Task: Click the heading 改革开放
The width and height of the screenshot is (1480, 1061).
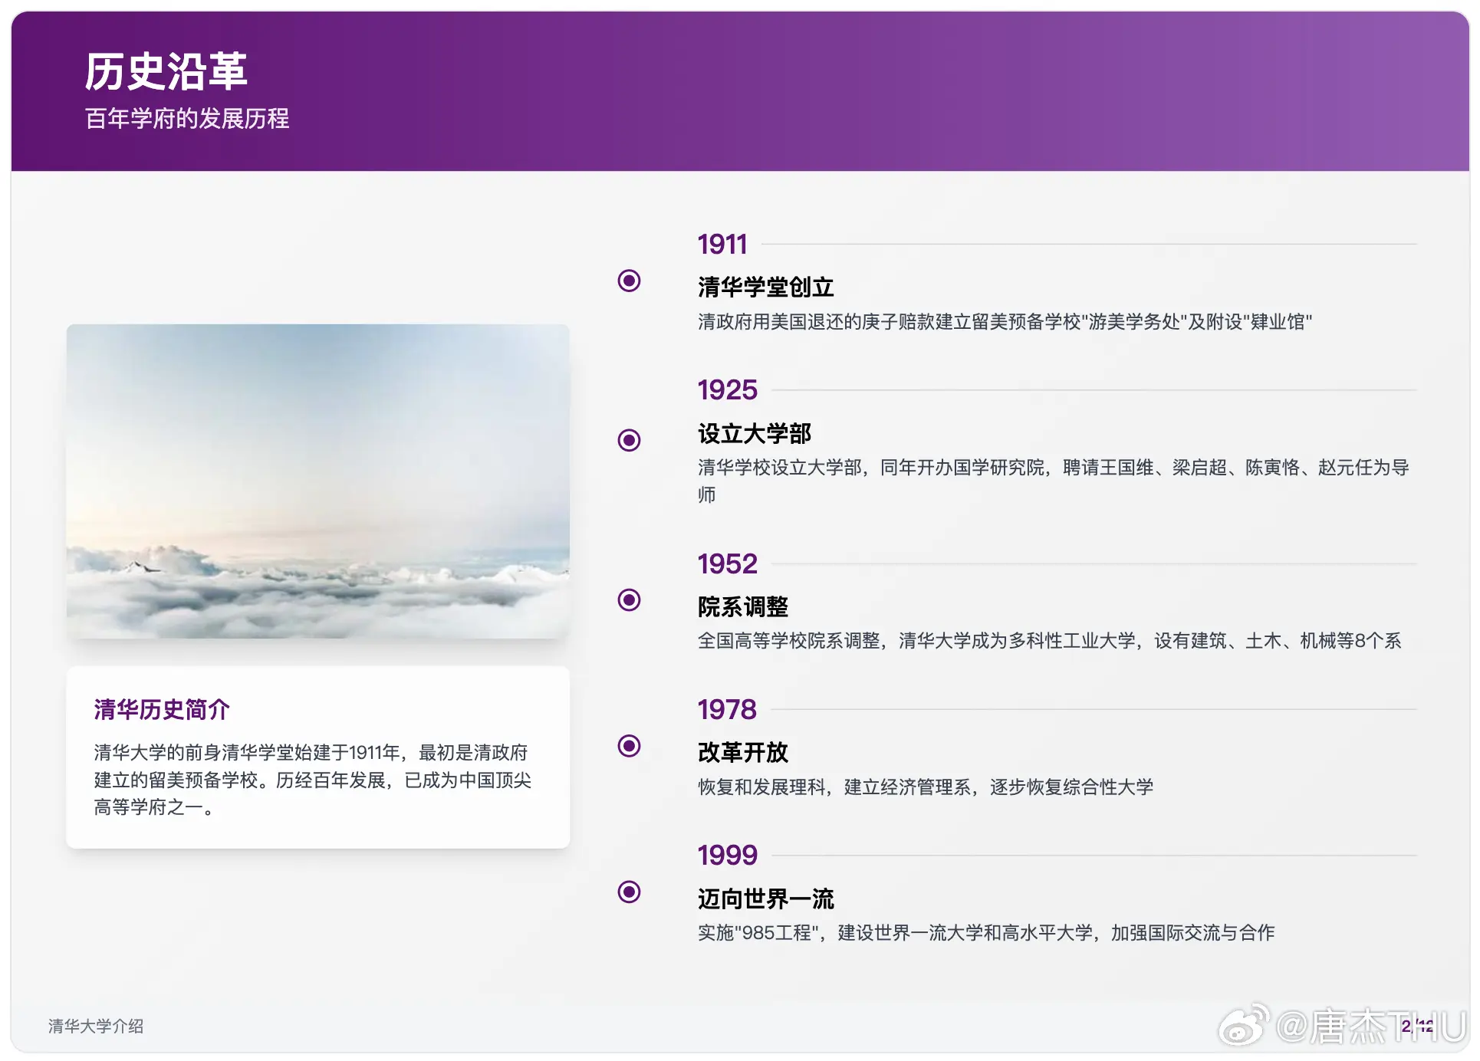Action: pos(742,753)
